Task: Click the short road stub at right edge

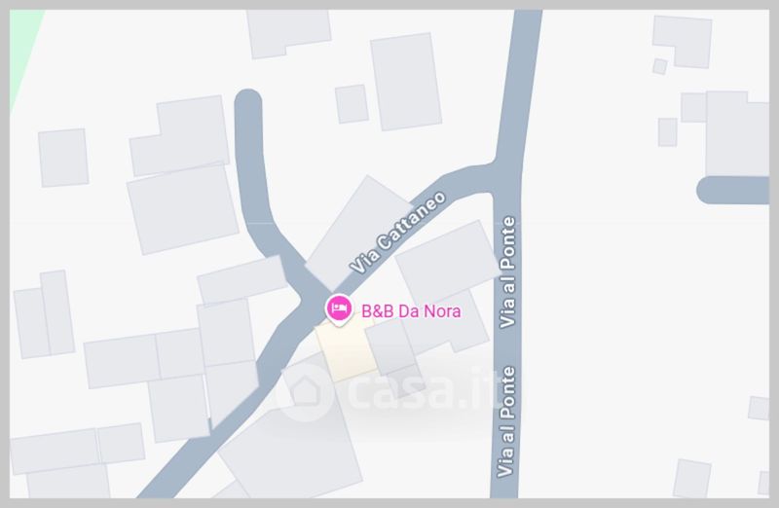Action: point(734,190)
